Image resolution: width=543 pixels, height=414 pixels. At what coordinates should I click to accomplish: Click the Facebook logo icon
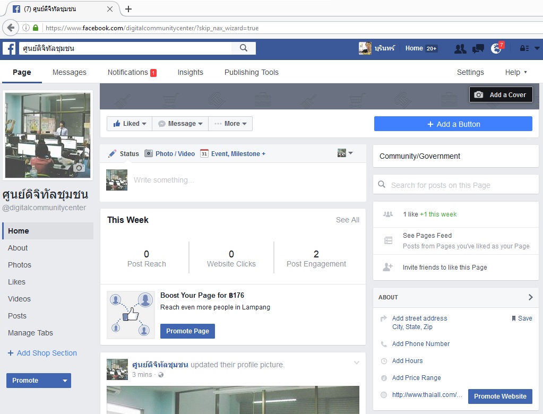9,48
